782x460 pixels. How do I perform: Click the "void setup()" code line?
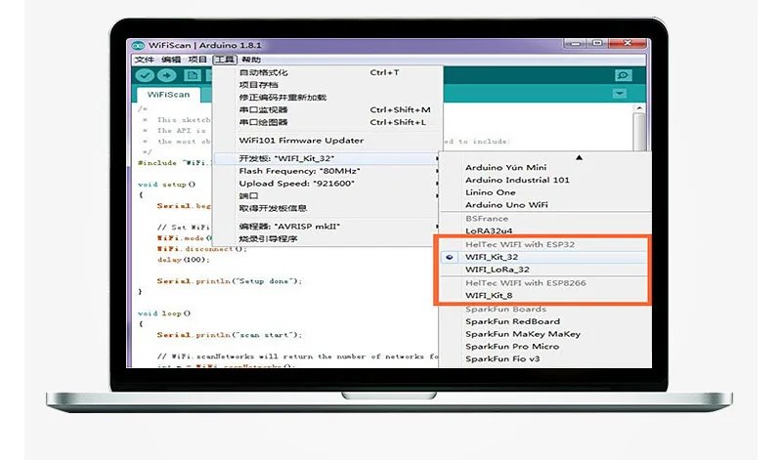(x=166, y=185)
